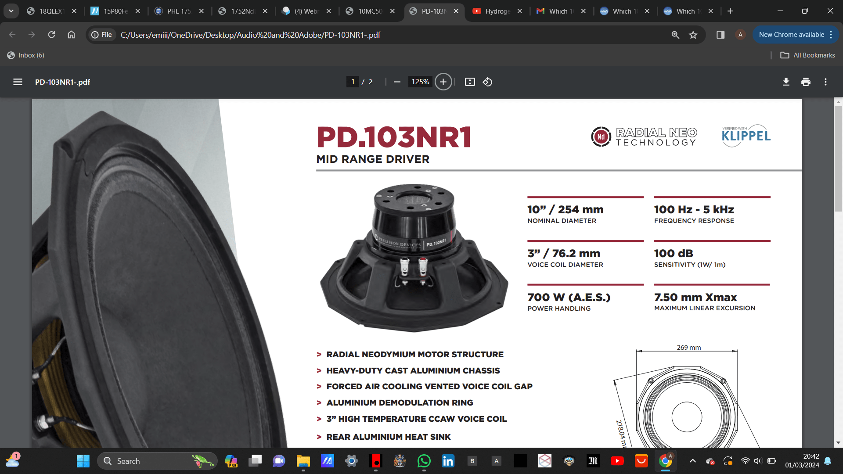View site information File chip
Image resolution: width=843 pixels, height=474 pixels.
(x=101, y=35)
